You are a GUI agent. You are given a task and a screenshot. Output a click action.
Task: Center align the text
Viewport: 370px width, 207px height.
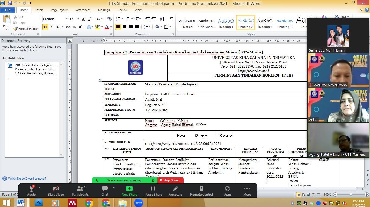125,27
